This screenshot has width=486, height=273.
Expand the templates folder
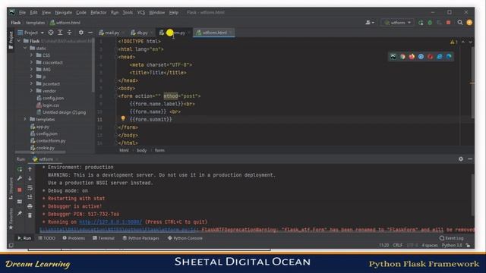pos(25,119)
